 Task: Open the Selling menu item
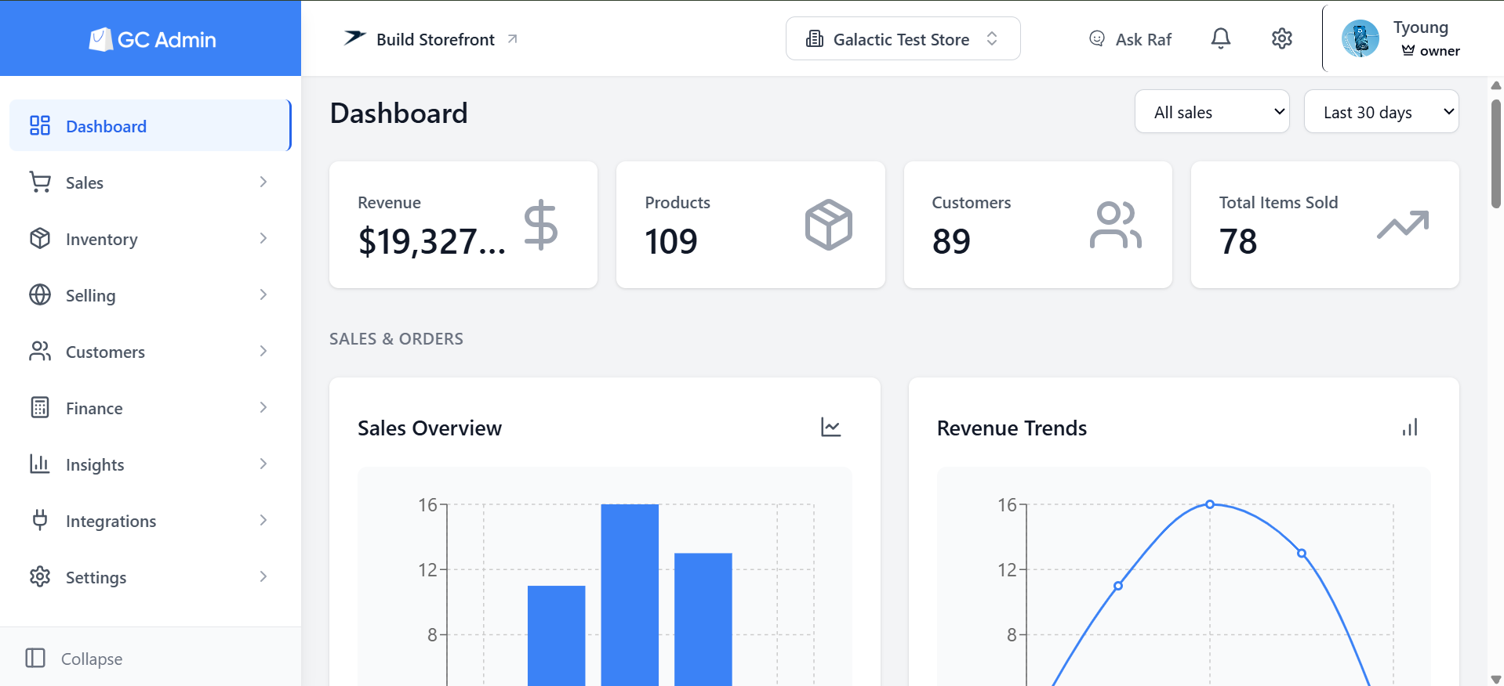coord(150,294)
